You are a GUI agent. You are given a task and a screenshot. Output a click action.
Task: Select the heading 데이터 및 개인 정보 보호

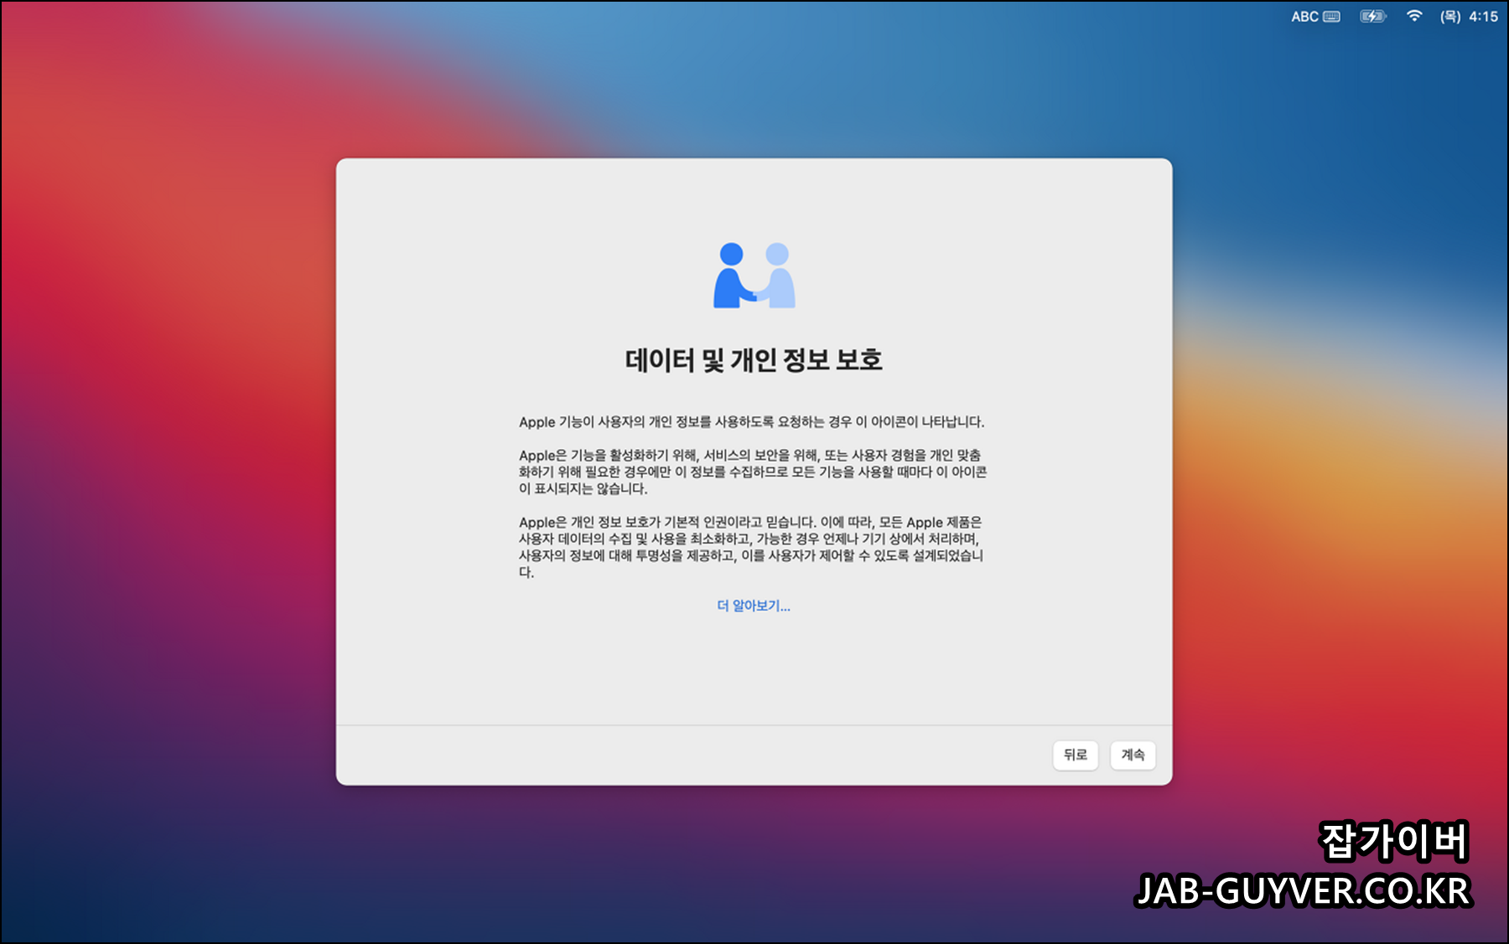click(754, 360)
